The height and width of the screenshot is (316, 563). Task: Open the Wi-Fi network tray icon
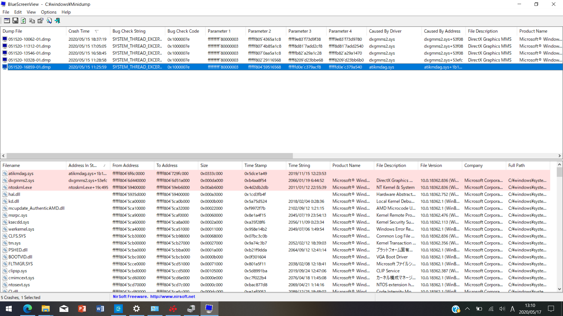coord(491,309)
